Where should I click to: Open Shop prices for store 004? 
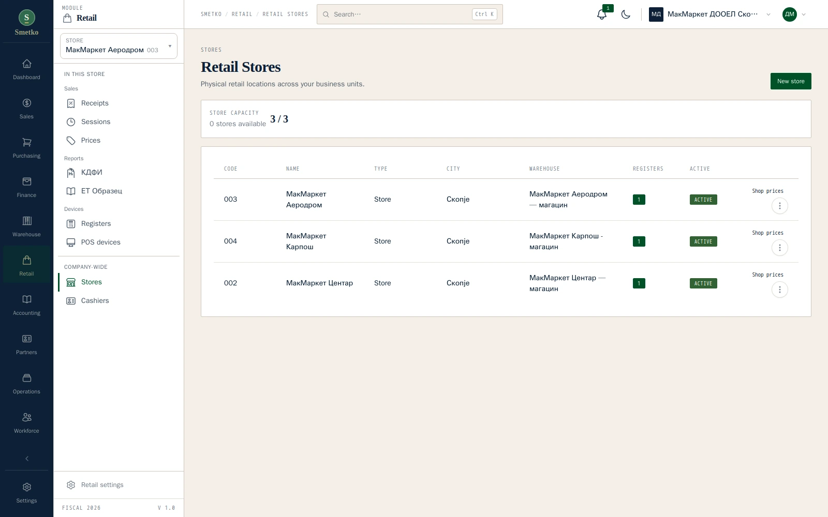pyautogui.click(x=767, y=233)
